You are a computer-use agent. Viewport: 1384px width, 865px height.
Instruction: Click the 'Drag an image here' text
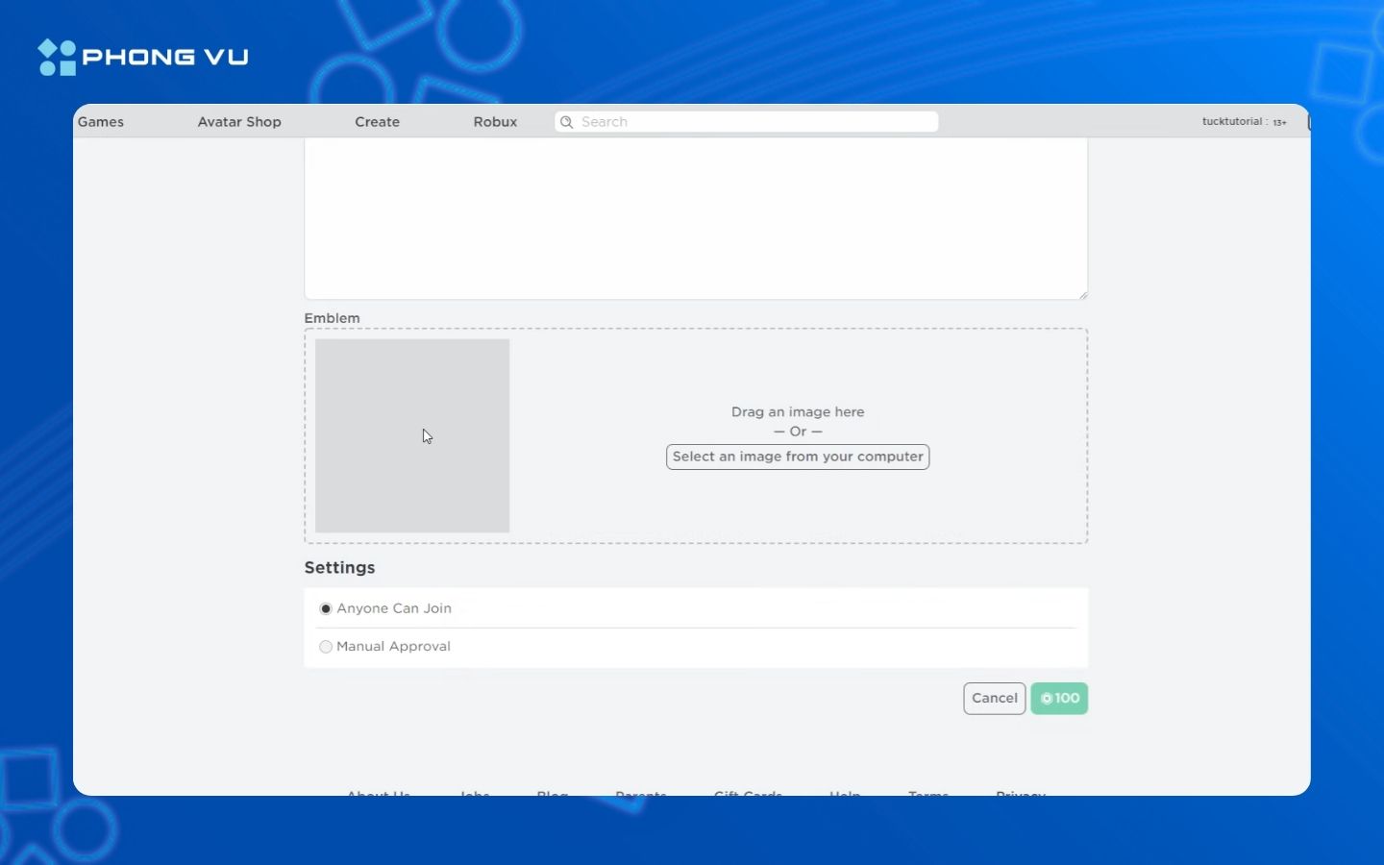(x=797, y=412)
